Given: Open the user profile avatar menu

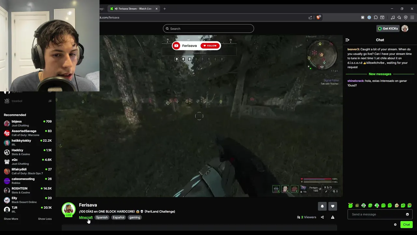Looking at the screenshot, I should point(405,28).
